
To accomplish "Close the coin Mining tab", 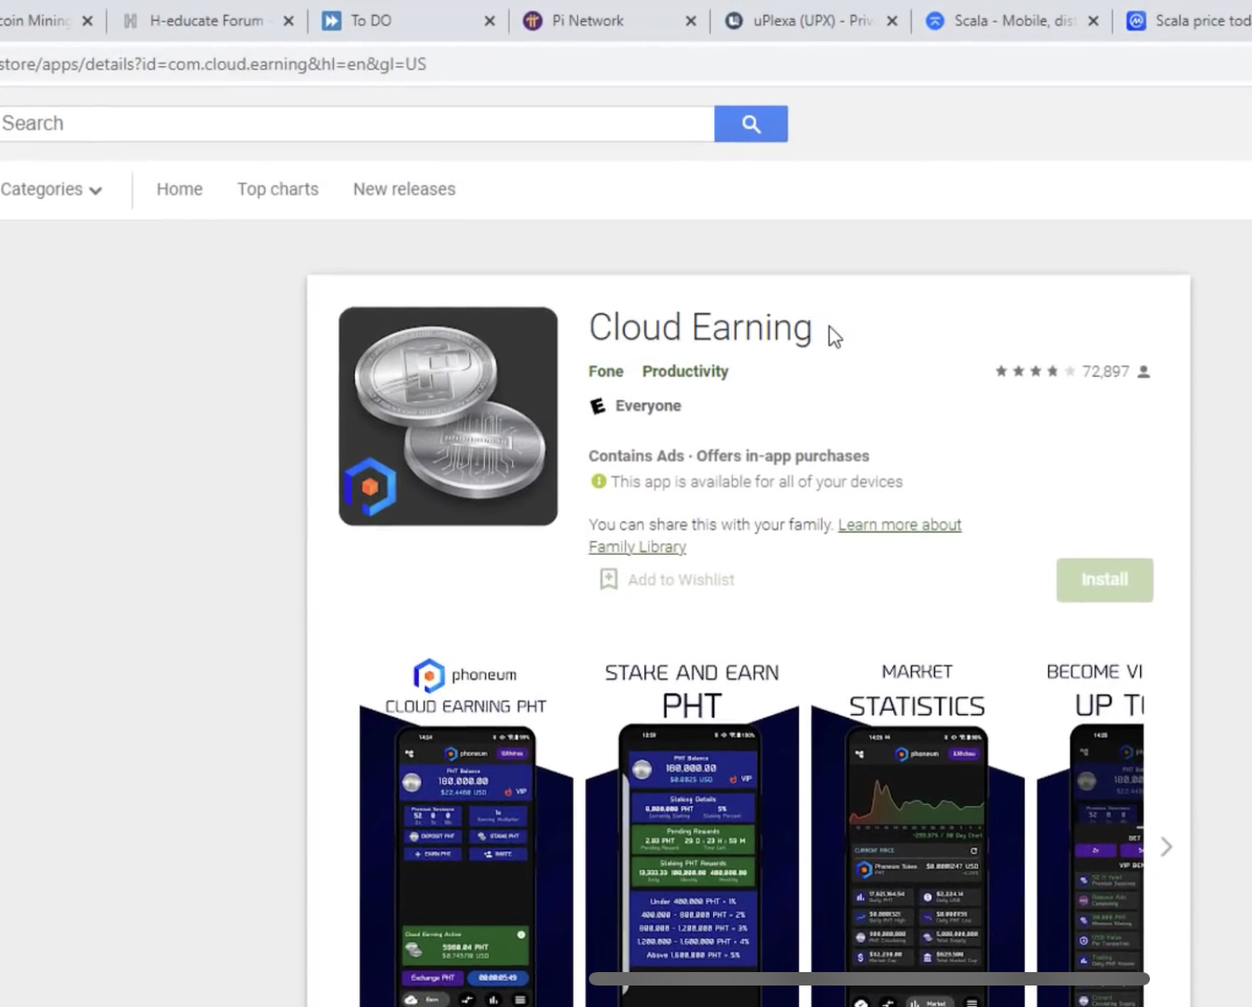I will pos(87,21).
